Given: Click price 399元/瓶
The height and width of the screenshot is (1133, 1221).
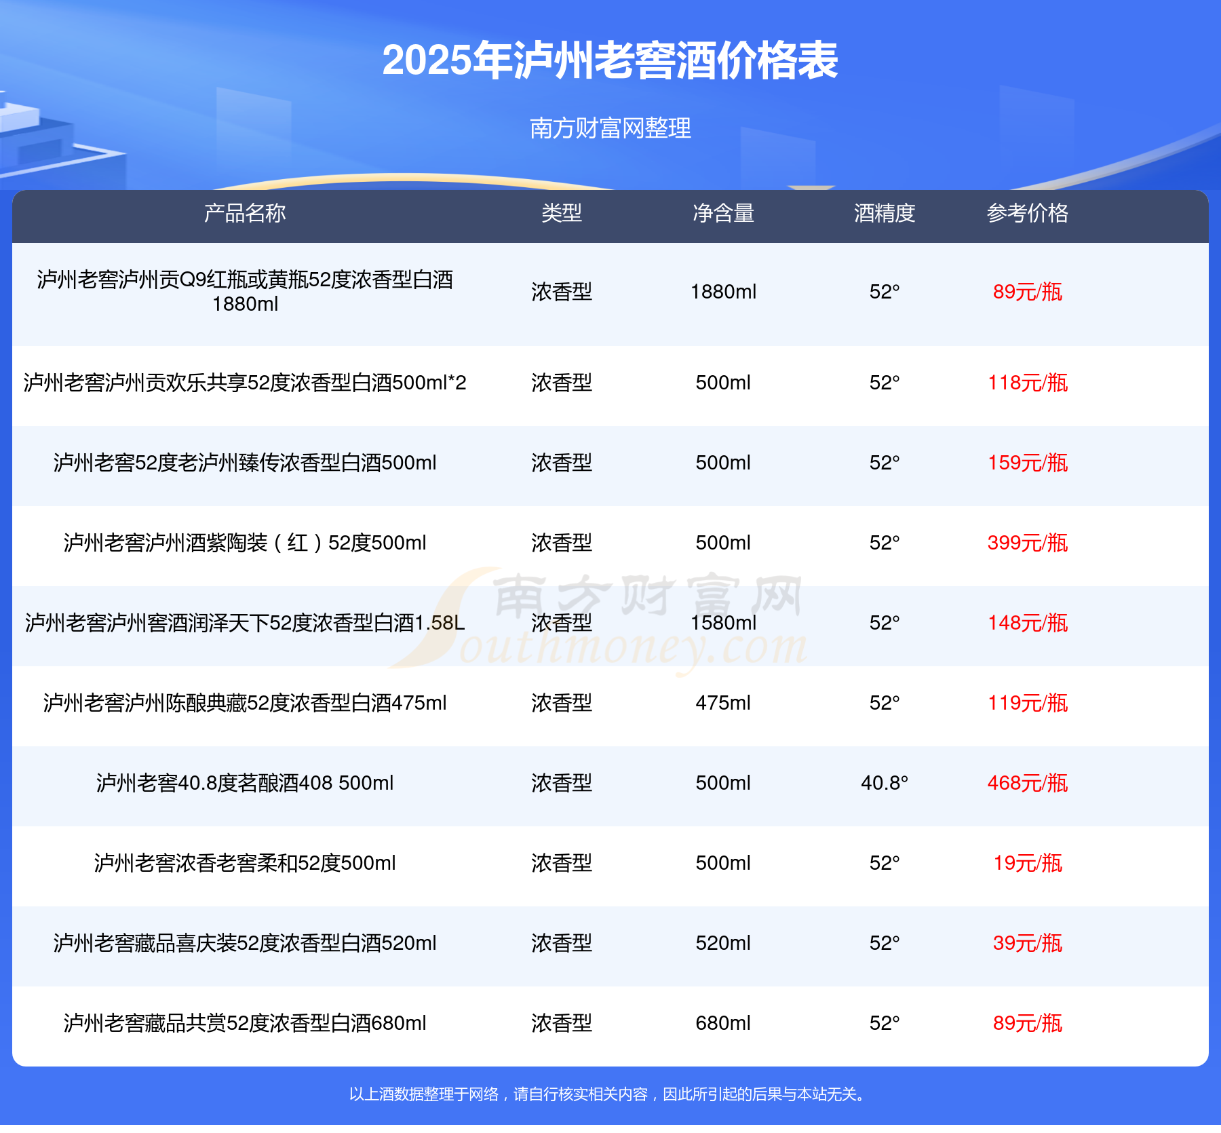Looking at the screenshot, I should [x=1028, y=543].
